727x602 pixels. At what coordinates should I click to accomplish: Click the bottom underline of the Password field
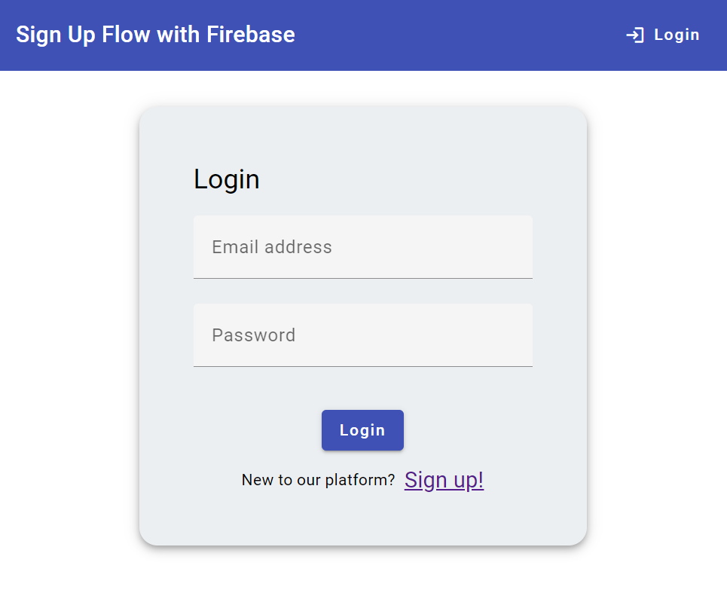coord(362,366)
